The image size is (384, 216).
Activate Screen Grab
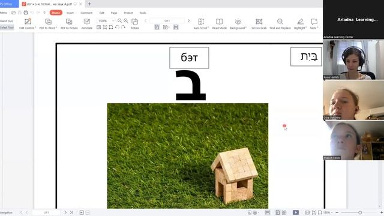point(259,23)
